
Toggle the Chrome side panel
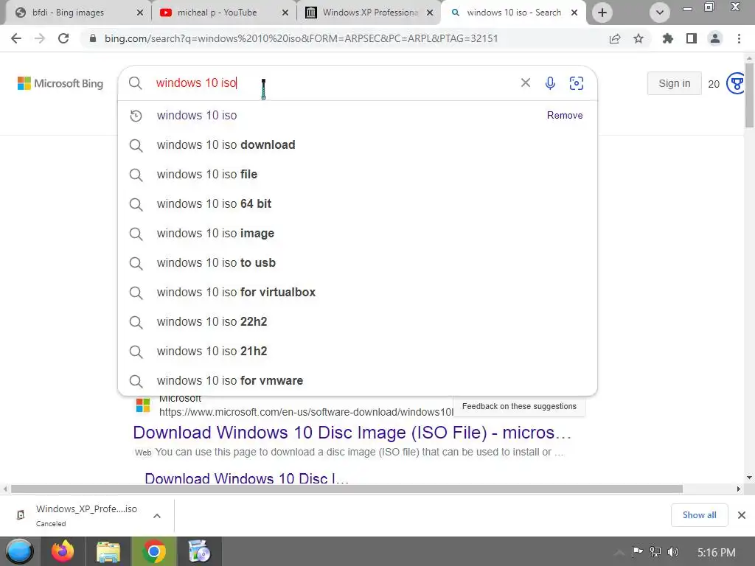(692, 38)
